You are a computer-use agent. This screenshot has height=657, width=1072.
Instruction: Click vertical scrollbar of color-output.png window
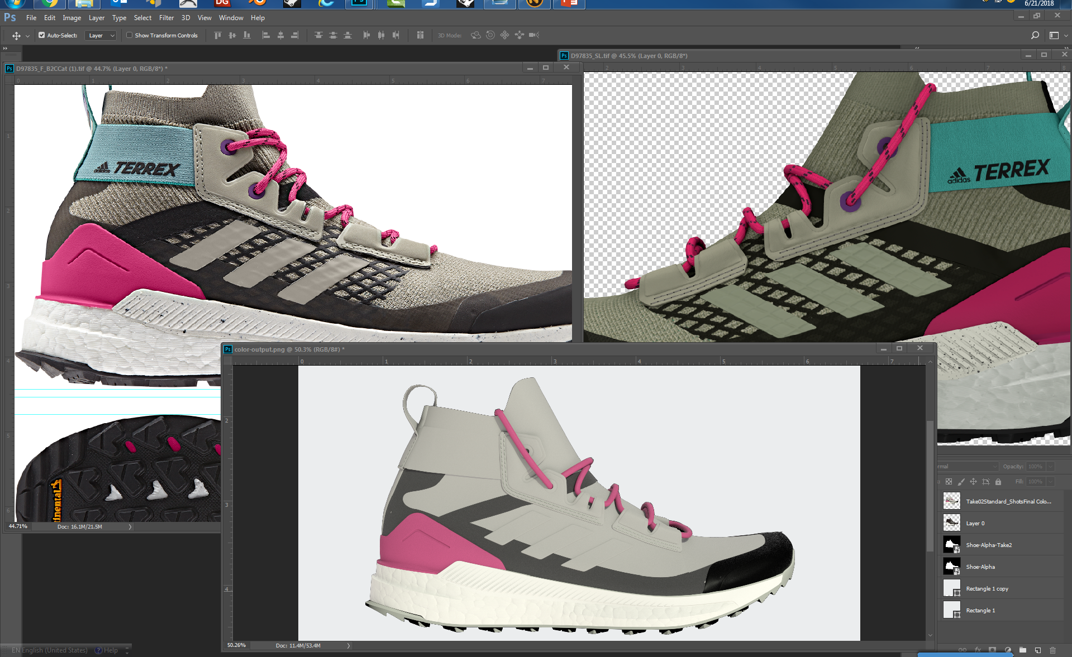click(930, 486)
